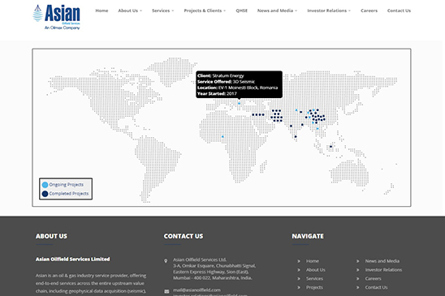
Task: Click the location pin icon in Contact Us
Action: [166, 261]
